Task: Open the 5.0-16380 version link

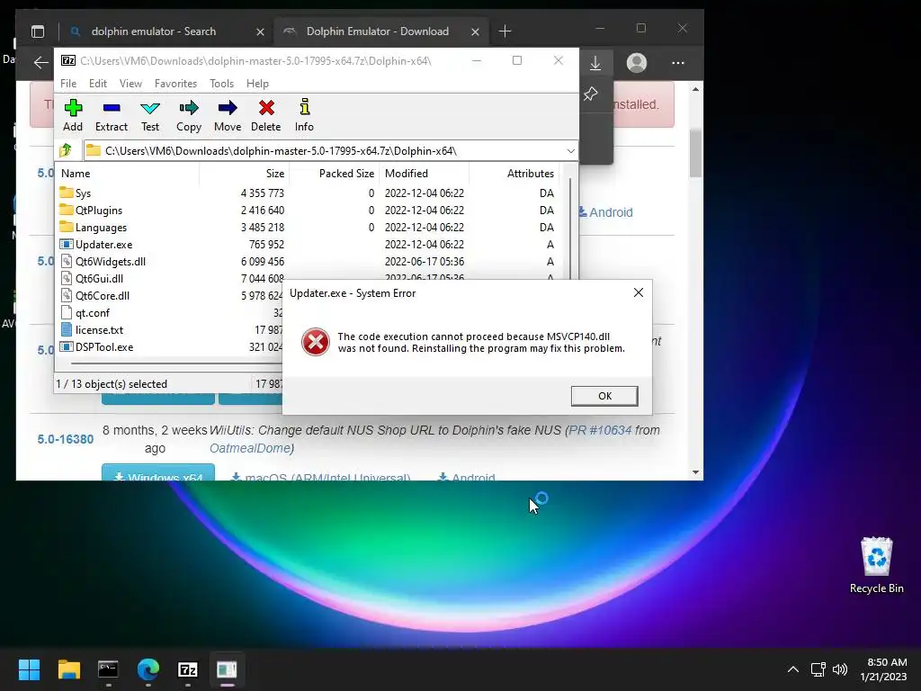Action: click(65, 439)
